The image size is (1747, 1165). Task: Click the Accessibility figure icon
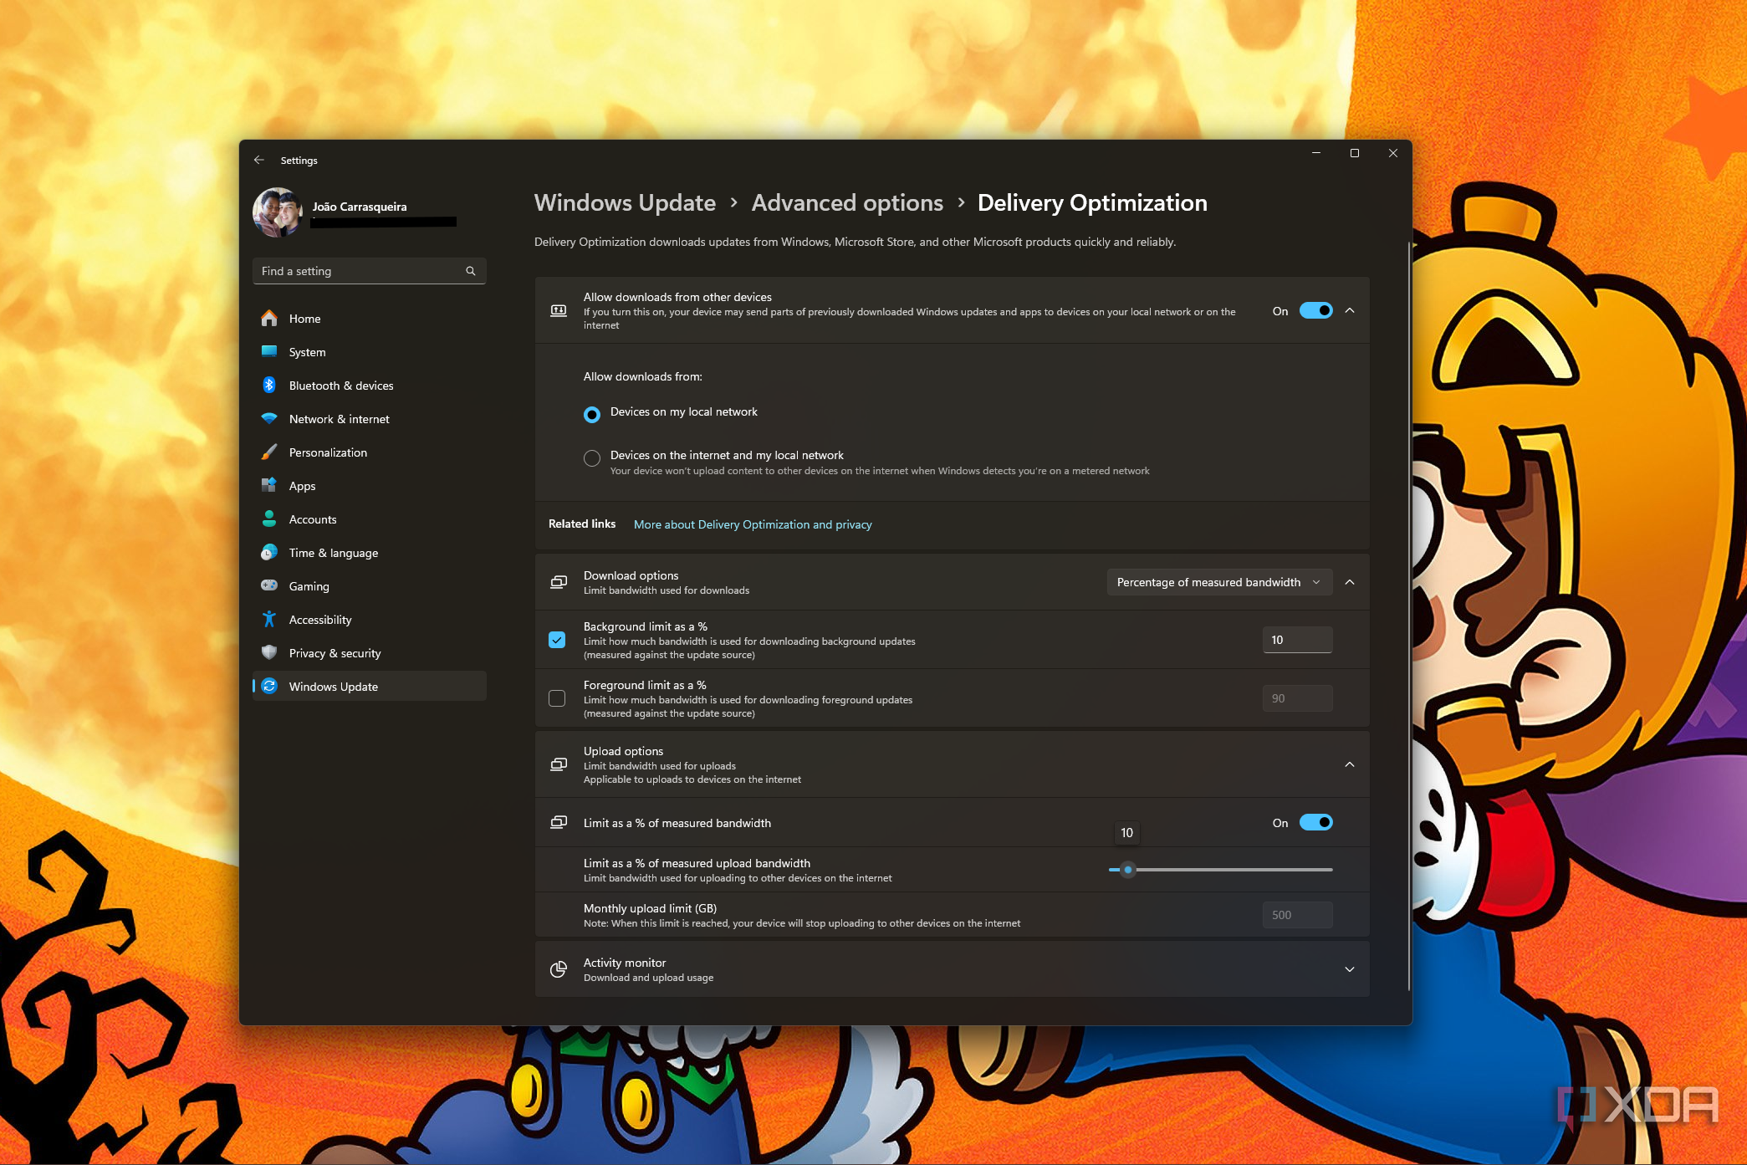pos(268,620)
